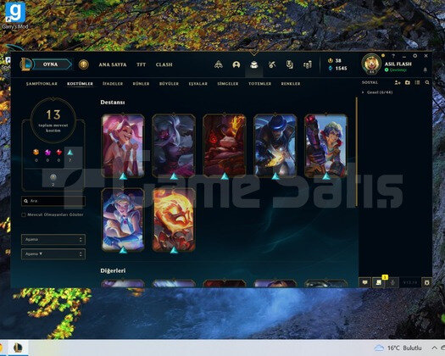This screenshot has width=445, height=356.
Task: Open the blonde star guardian skin card
Action: point(123,220)
